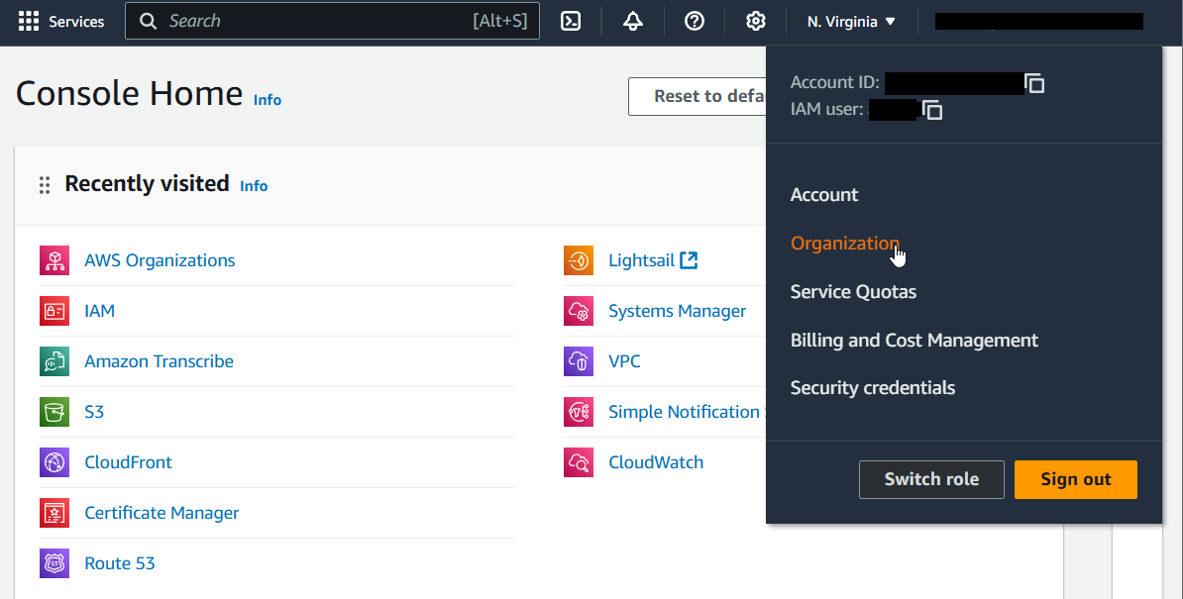Open Security credentials from the menu
The height and width of the screenshot is (599, 1183).
[872, 388]
